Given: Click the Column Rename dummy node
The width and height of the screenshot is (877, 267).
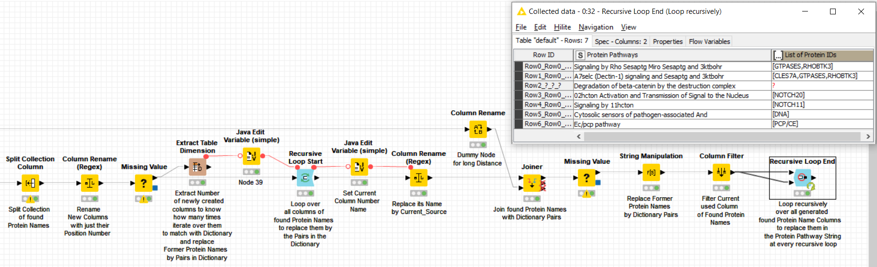Looking at the screenshot, I should click(x=478, y=129).
